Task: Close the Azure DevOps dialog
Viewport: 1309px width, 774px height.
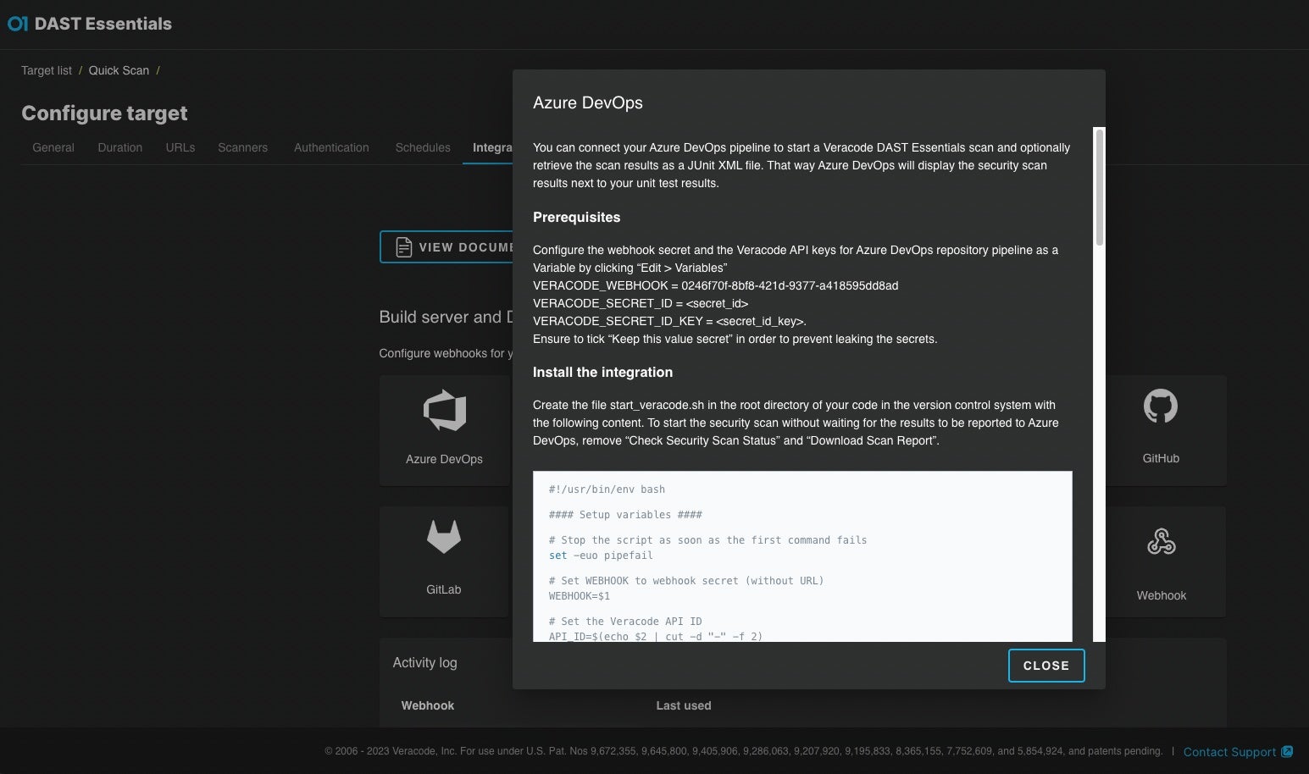Action: tap(1046, 666)
